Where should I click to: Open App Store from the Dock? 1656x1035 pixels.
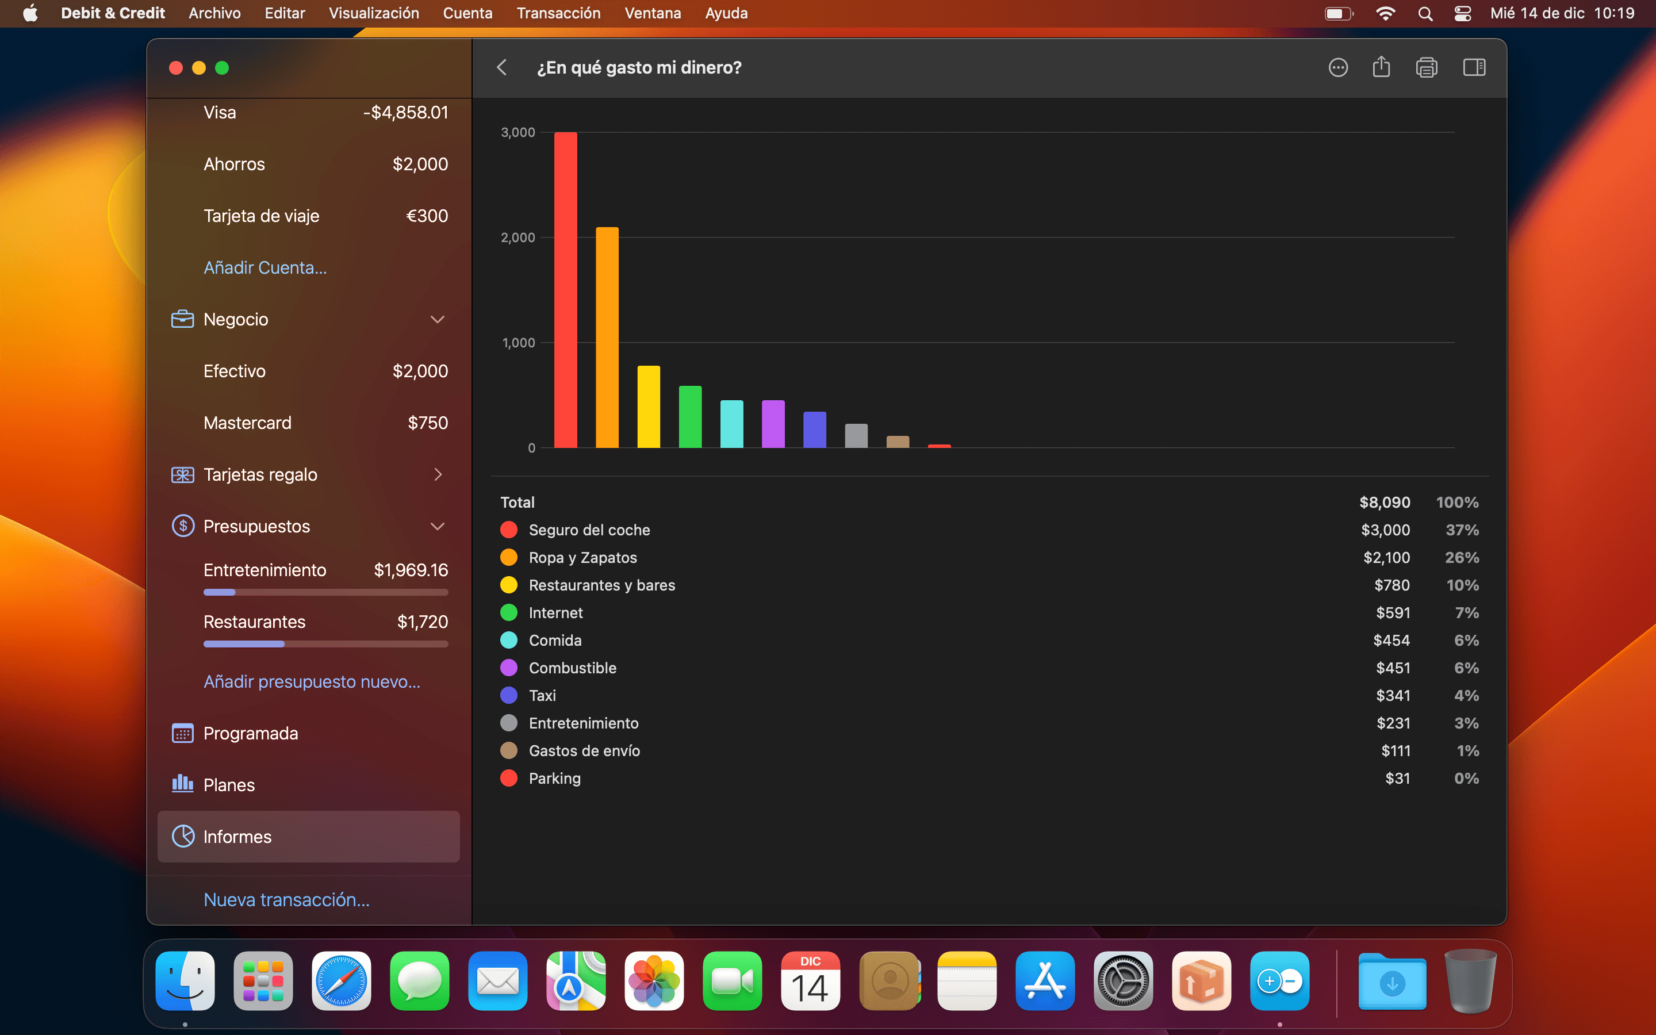coord(1045,981)
